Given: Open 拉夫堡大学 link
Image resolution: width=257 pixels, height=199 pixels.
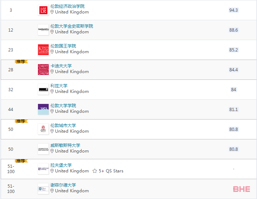Looking at the screenshot, I should point(61,165).
